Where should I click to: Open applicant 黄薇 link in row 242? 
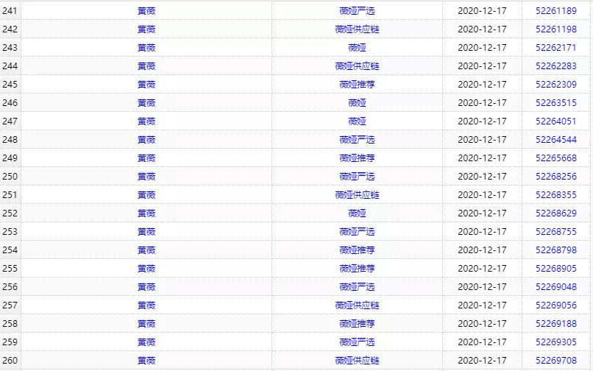(x=146, y=29)
